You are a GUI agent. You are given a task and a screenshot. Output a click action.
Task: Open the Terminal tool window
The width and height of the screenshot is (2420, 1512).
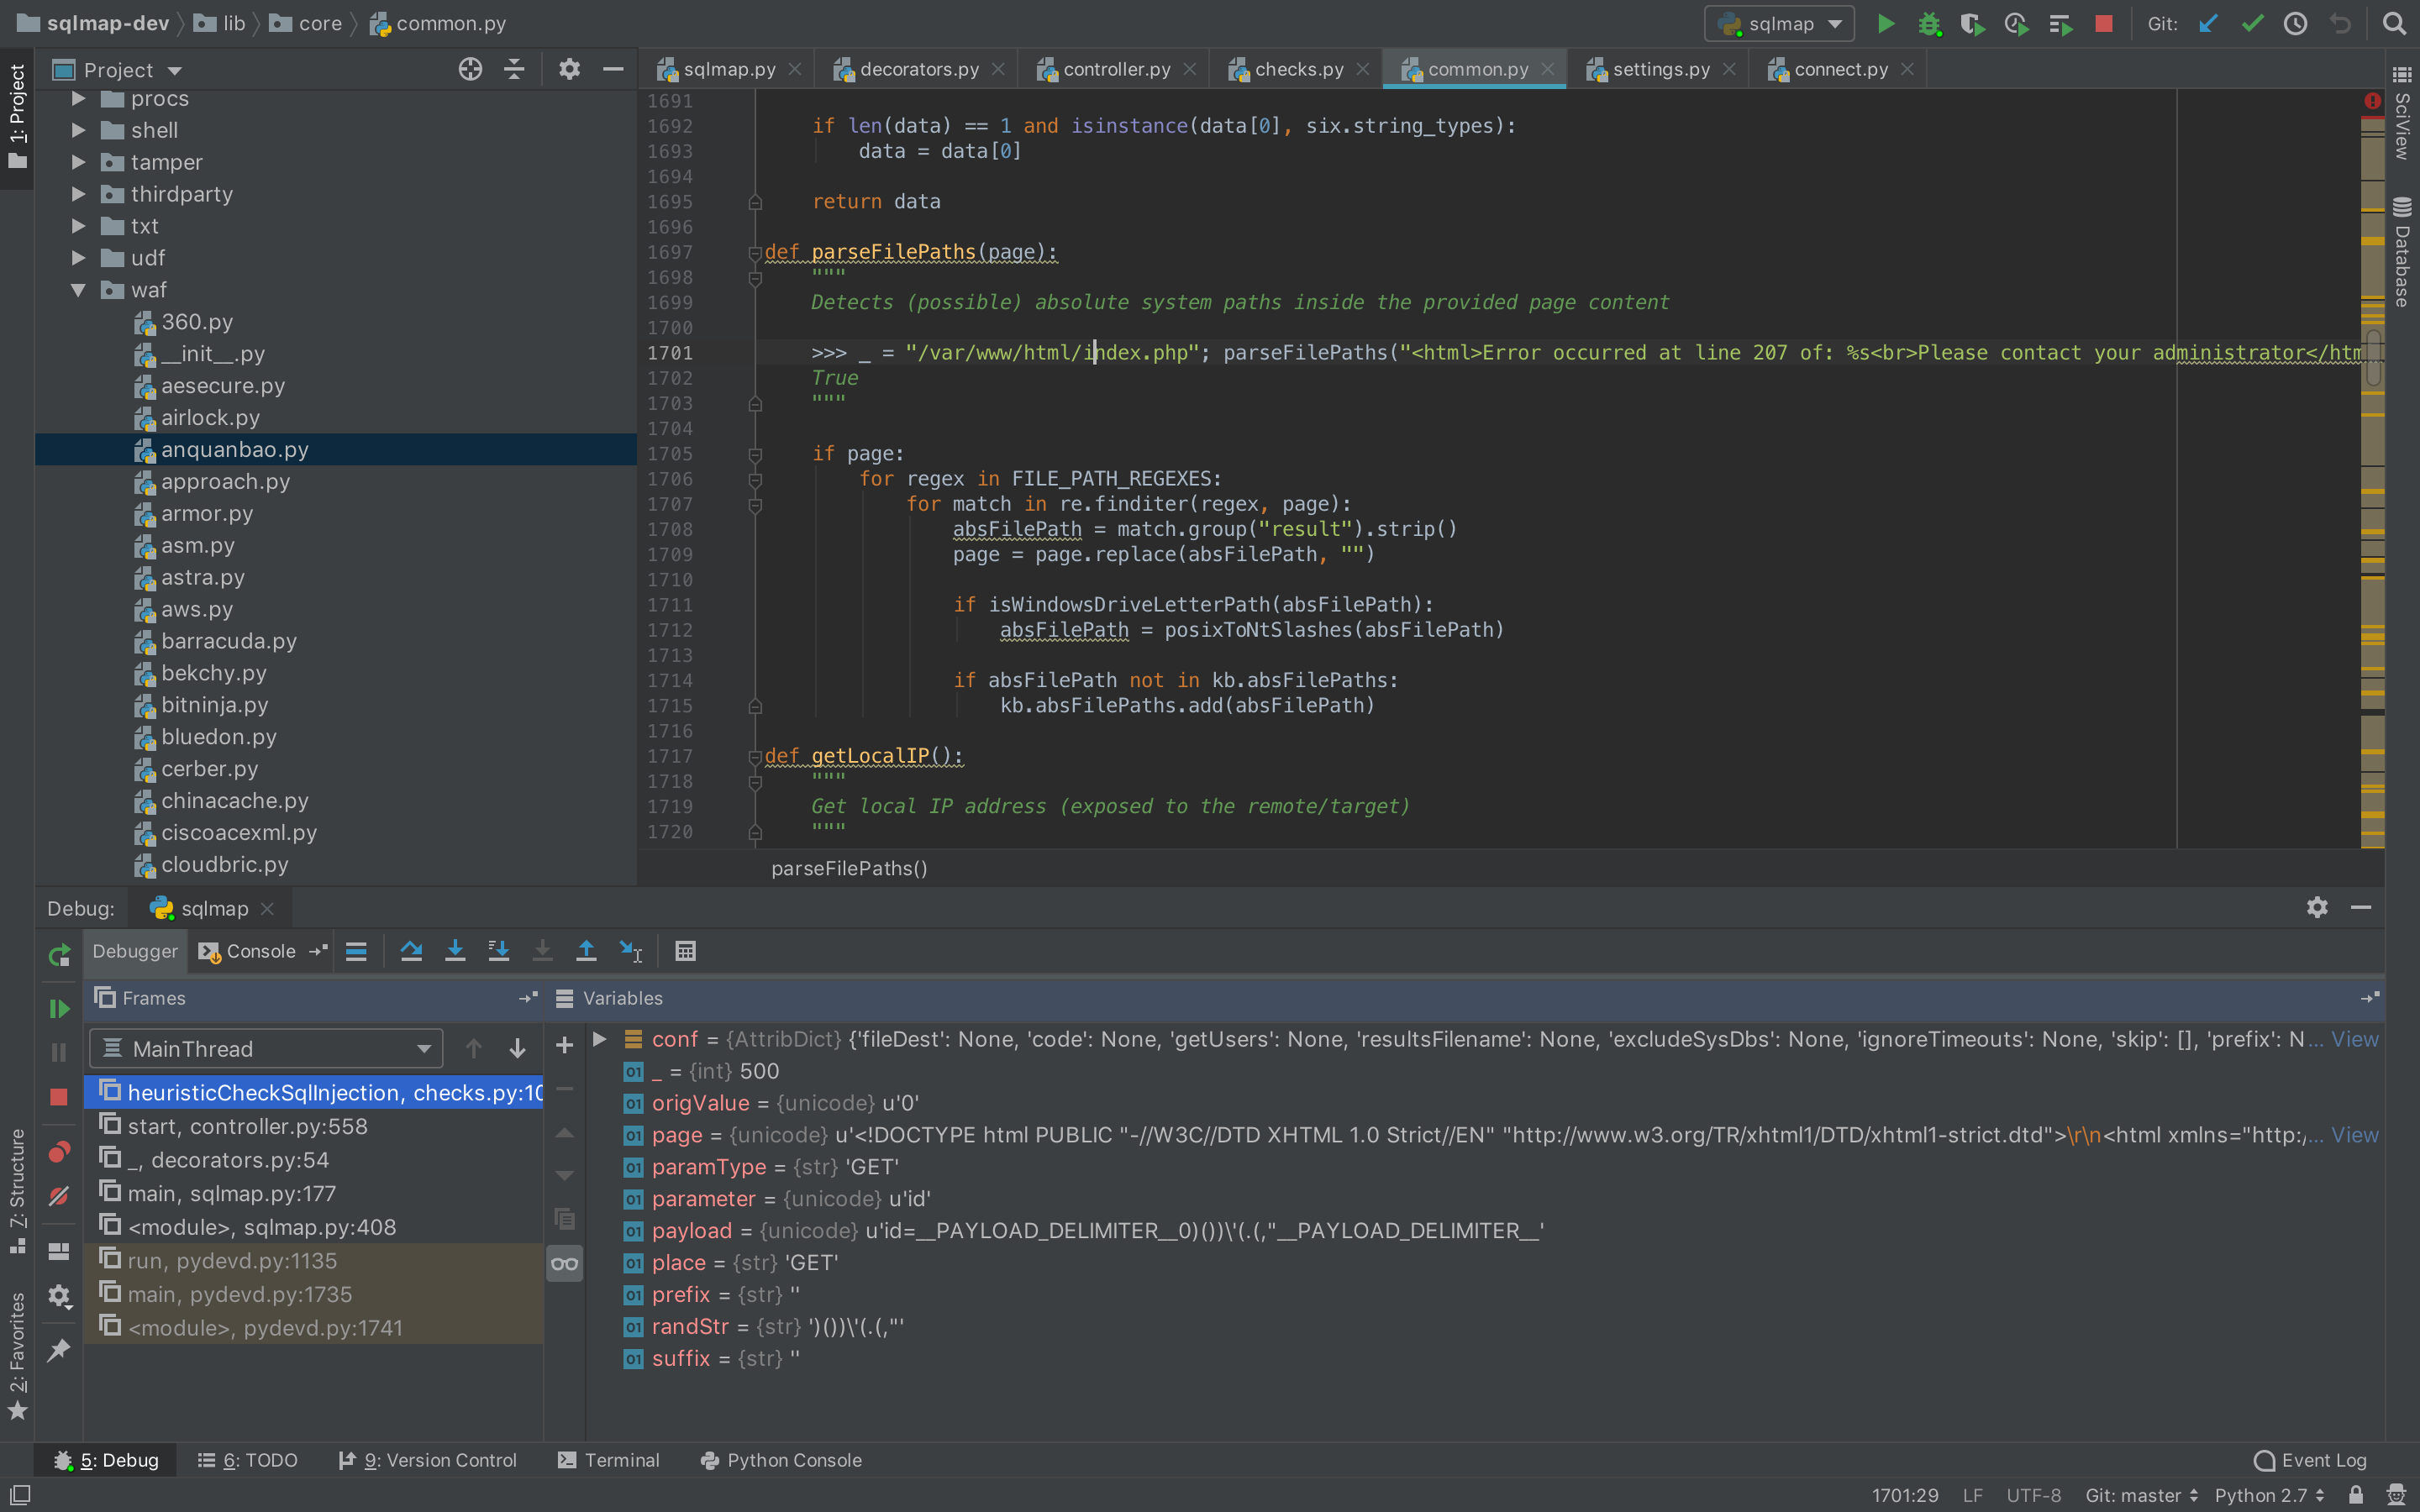coord(608,1460)
